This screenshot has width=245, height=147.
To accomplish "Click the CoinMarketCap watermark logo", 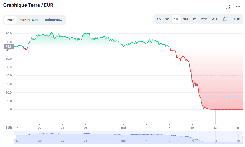I will [223, 97].
